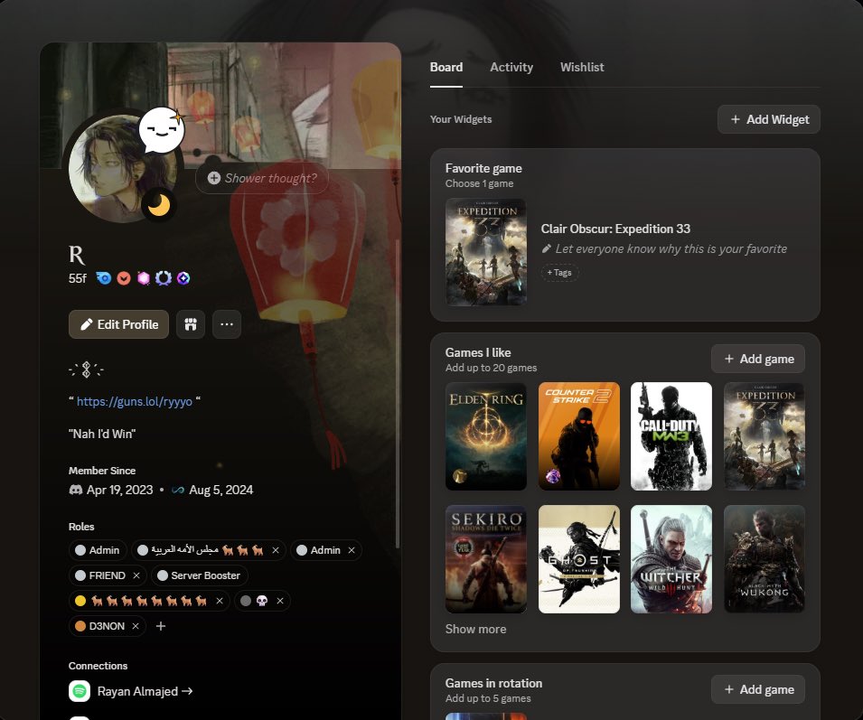863x720 pixels.
Task: Open the Wishlist tab
Action: click(582, 67)
